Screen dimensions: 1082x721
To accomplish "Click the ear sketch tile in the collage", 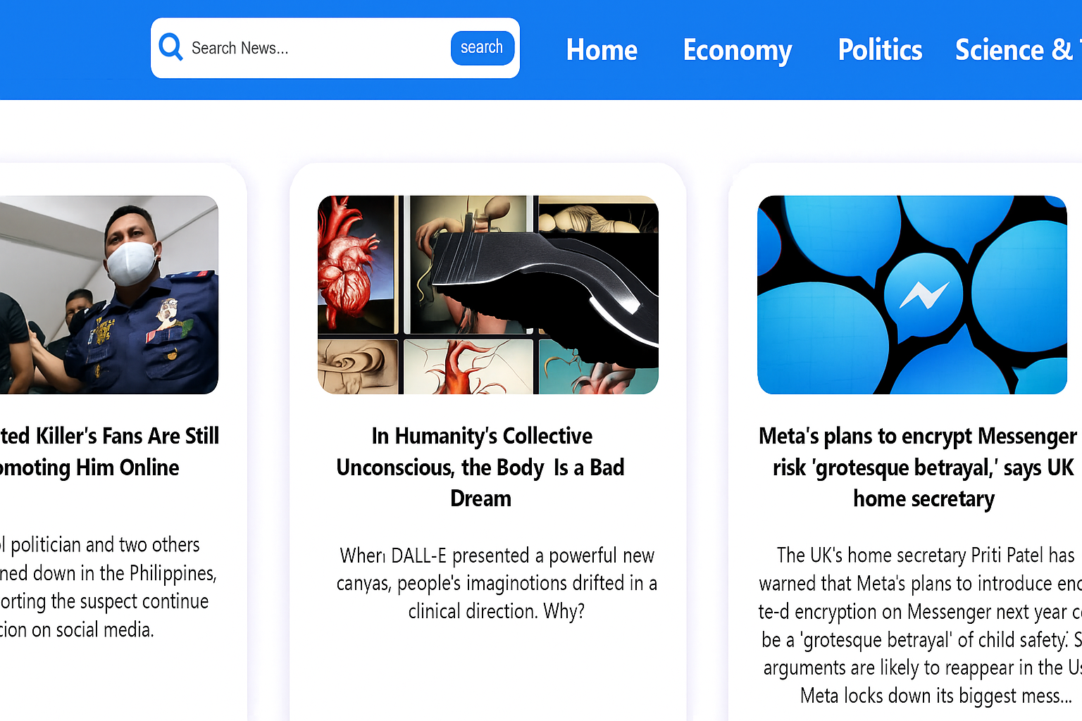I will tap(358, 366).
